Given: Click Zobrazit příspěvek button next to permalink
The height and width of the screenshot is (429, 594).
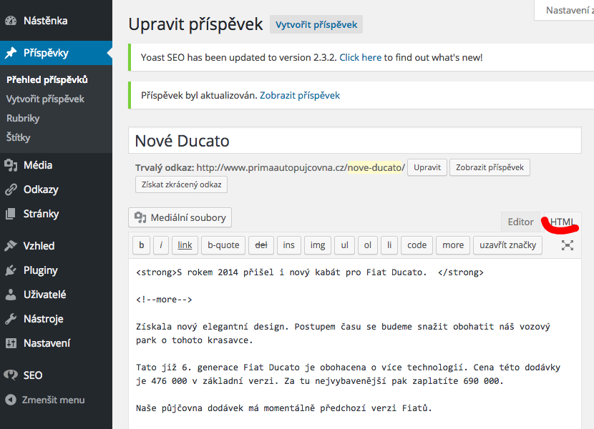Looking at the screenshot, I should point(490,167).
